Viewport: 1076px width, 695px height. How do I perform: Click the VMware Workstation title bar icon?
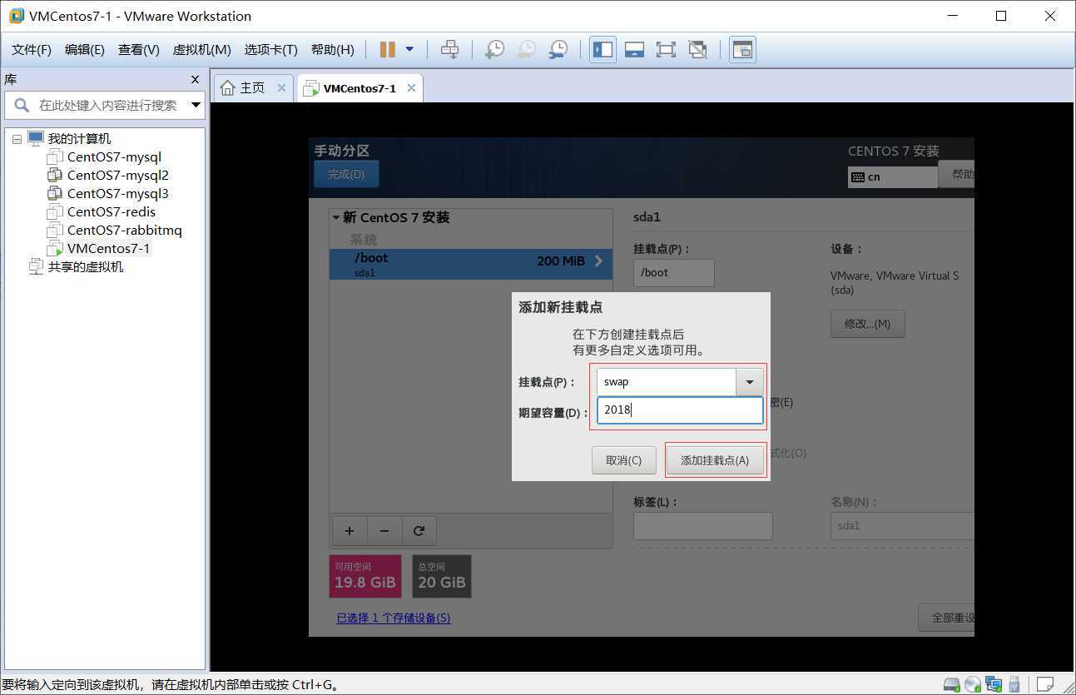point(16,16)
